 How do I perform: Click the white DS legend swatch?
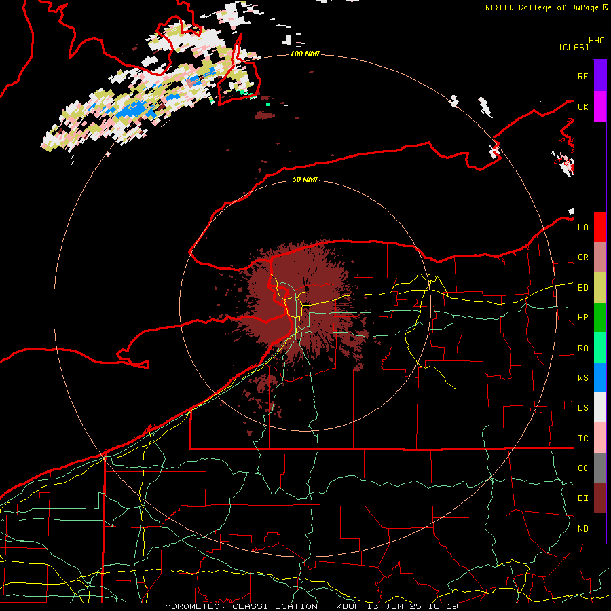point(599,407)
